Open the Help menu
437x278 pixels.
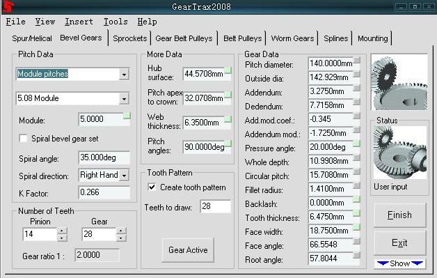(x=147, y=22)
